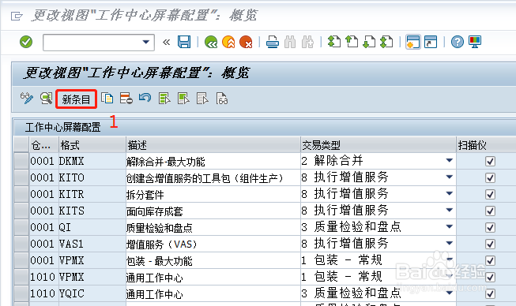Toggle scanner checkbox for 1010 VPMX row
This screenshot has width=516, height=306.
pos(490,277)
